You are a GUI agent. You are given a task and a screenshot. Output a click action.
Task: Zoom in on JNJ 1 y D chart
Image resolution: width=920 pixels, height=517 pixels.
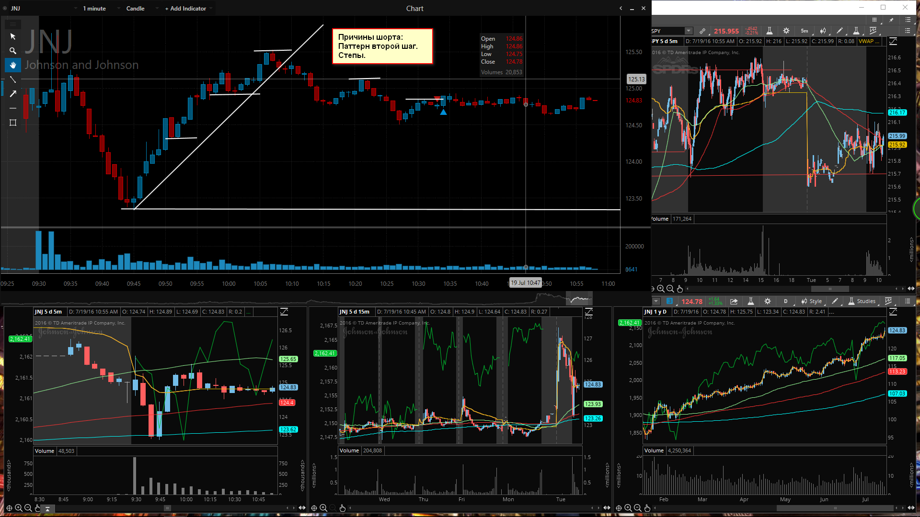pos(628,508)
